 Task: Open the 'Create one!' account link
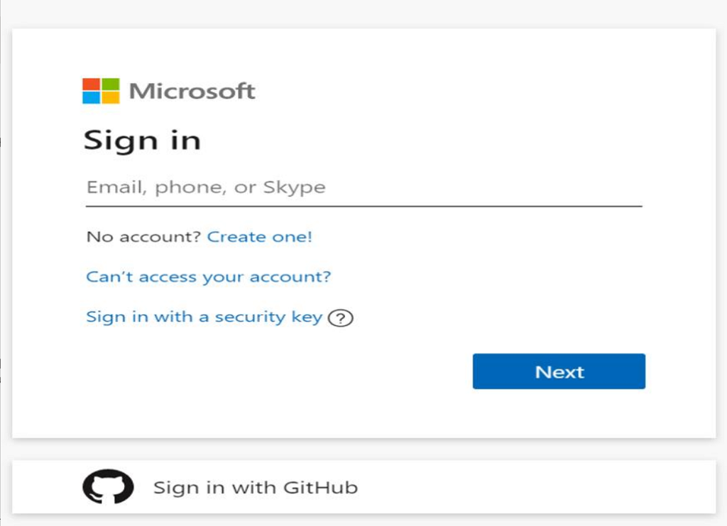pyautogui.click(x=259, y=237)
